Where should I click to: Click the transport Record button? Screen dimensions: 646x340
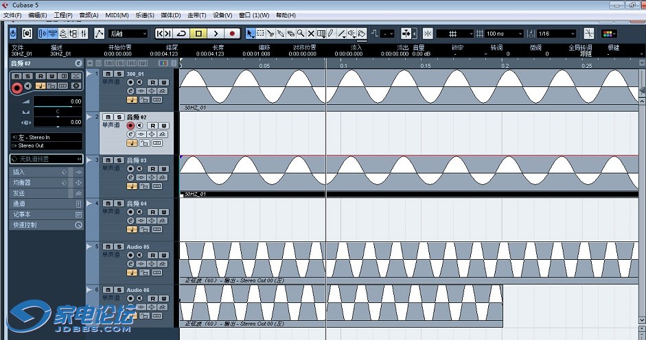coord(232,34)
